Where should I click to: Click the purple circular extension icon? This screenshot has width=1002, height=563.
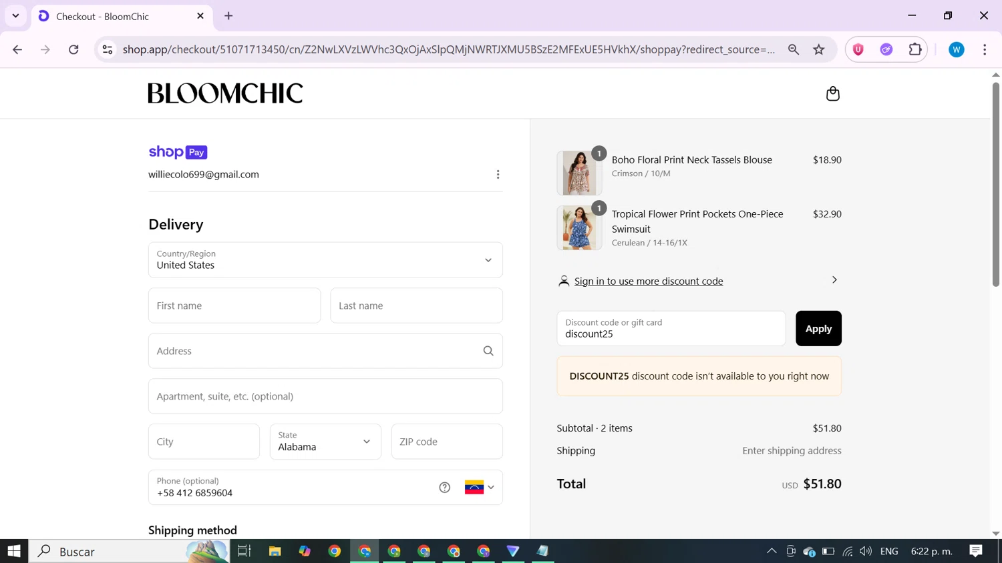click(886, 49)
